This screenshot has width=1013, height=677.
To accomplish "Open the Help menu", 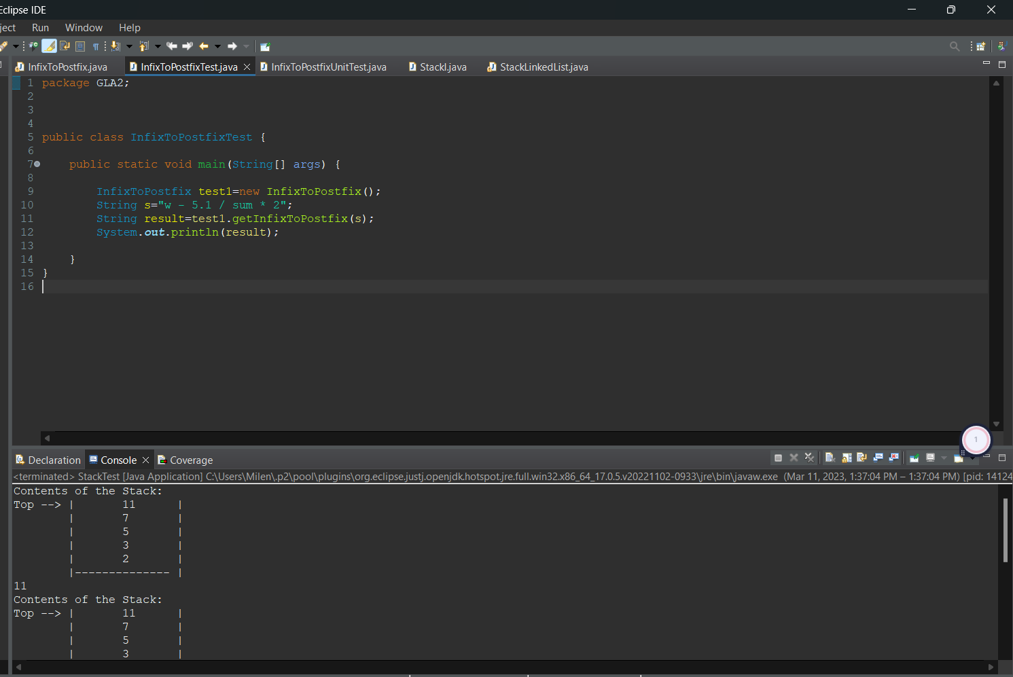I will [130, 28].
